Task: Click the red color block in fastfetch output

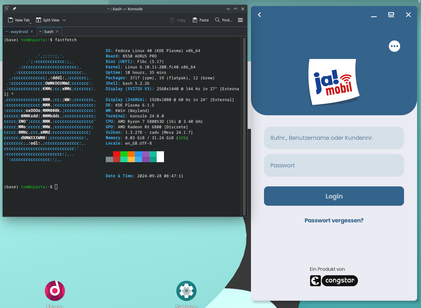Action: point(117,154)
